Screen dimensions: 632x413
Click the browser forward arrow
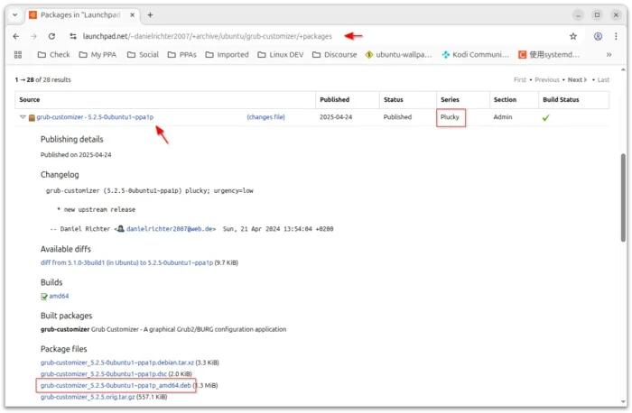point(34,36)
